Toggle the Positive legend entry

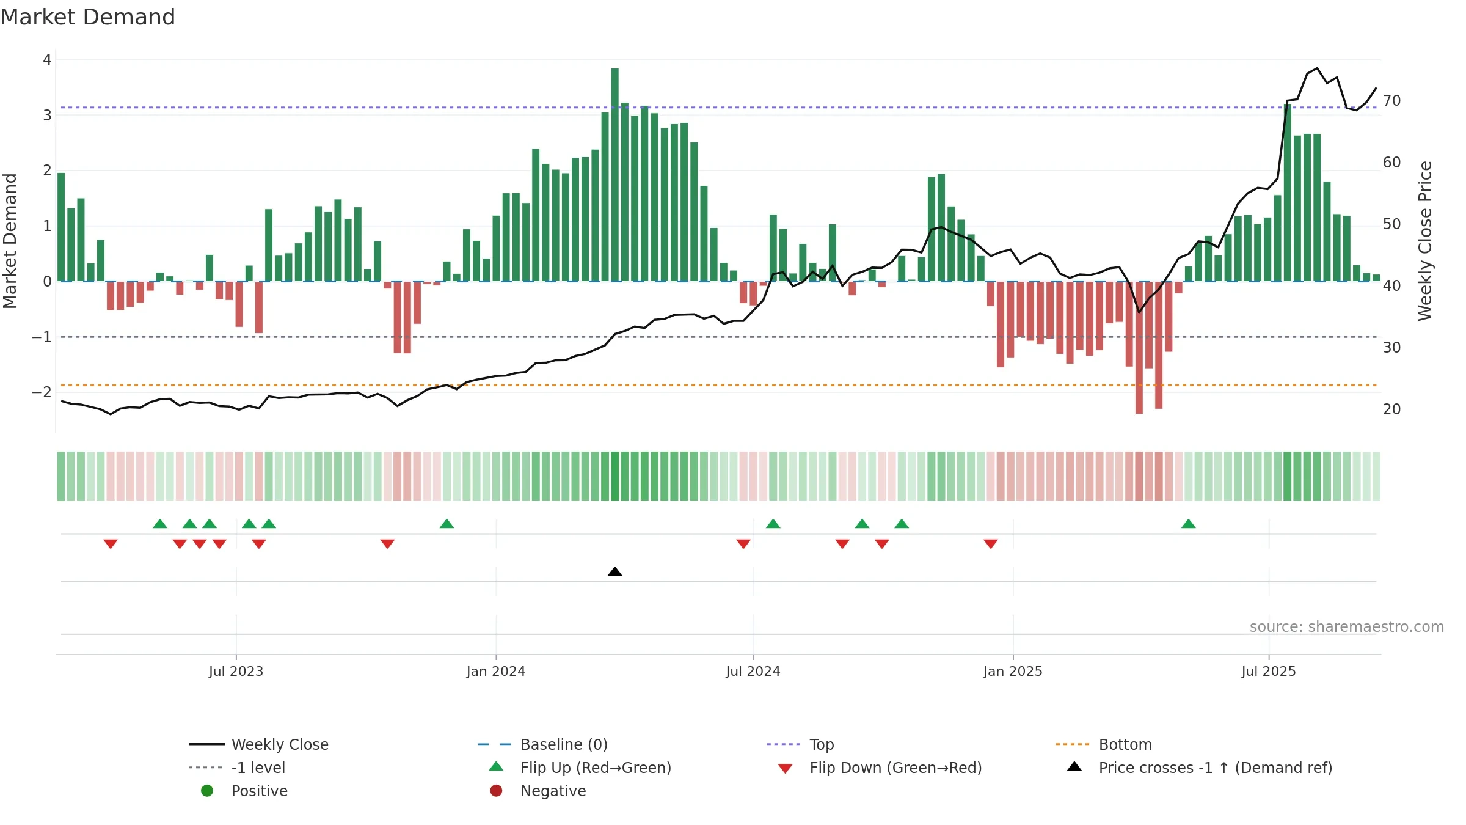(244, 791)
